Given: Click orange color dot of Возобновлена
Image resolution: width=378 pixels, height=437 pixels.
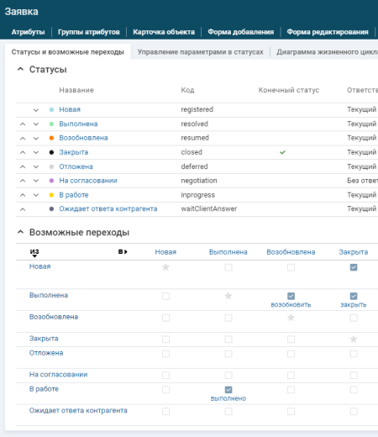Looking at the screenshot, I should (51, 138).
